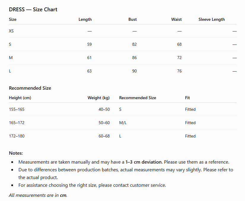Select the All measurements are in cm note
The image size is (245, 201).
[x=38, y=195]
